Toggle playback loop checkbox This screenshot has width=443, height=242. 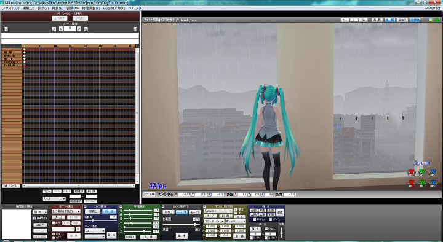pyautogui.click(x=266, y=228)
